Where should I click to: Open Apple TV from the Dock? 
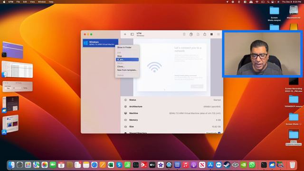coord(152,165)
